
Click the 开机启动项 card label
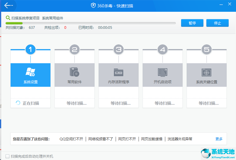(x=163, y=82)
